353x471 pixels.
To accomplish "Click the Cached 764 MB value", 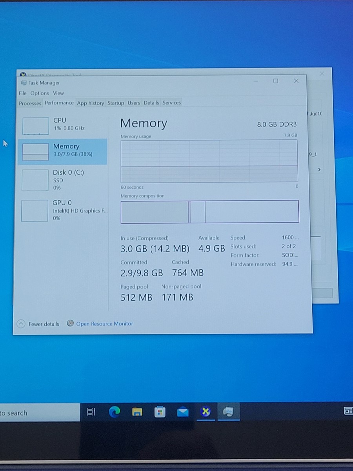I will click(x=188, y=272).
